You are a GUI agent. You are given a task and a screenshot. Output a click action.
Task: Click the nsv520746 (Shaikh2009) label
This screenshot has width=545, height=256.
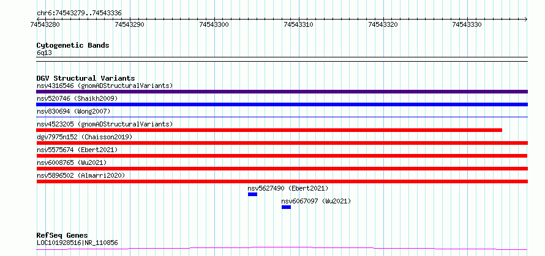pyautogui.click(x=77, y=98)
